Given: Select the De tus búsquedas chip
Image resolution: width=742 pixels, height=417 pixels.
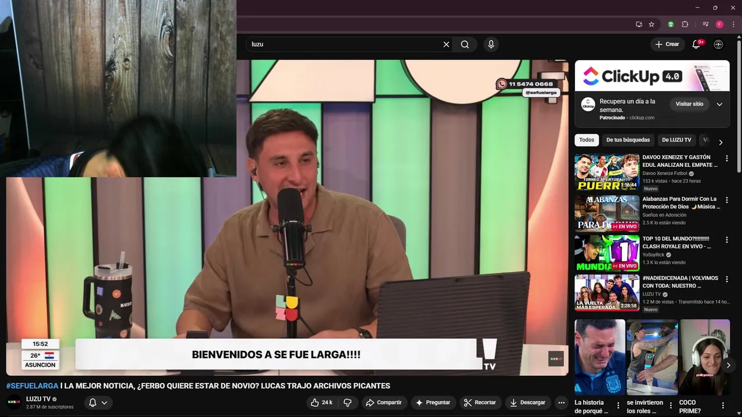Looking at the screenshot, I should [628, 140].
